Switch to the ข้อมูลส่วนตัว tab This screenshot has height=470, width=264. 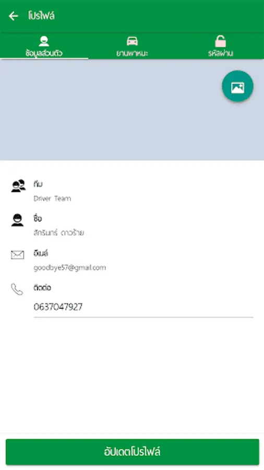tap(44, 46)
